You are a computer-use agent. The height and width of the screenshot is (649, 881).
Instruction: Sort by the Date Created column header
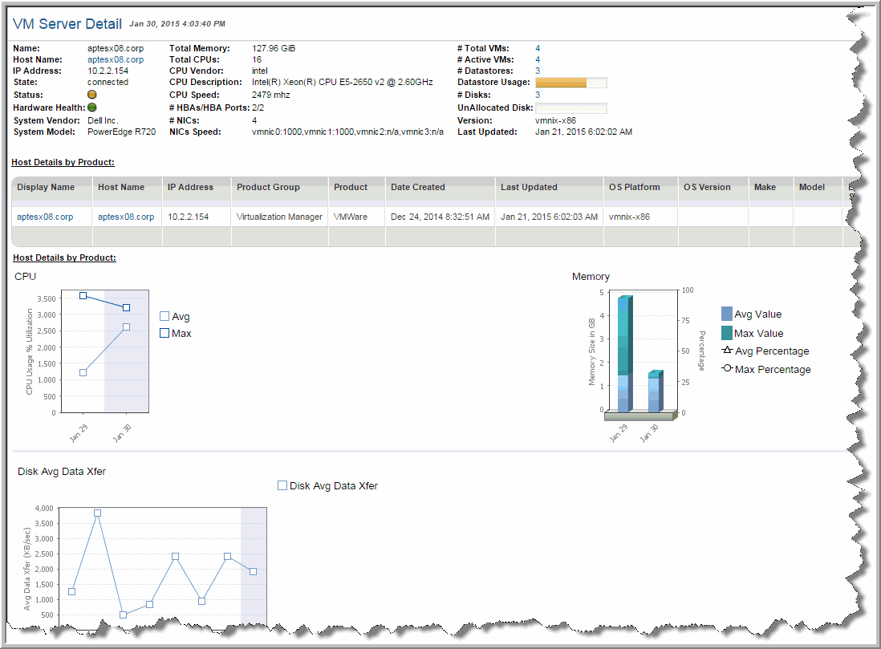pos(417,187)
